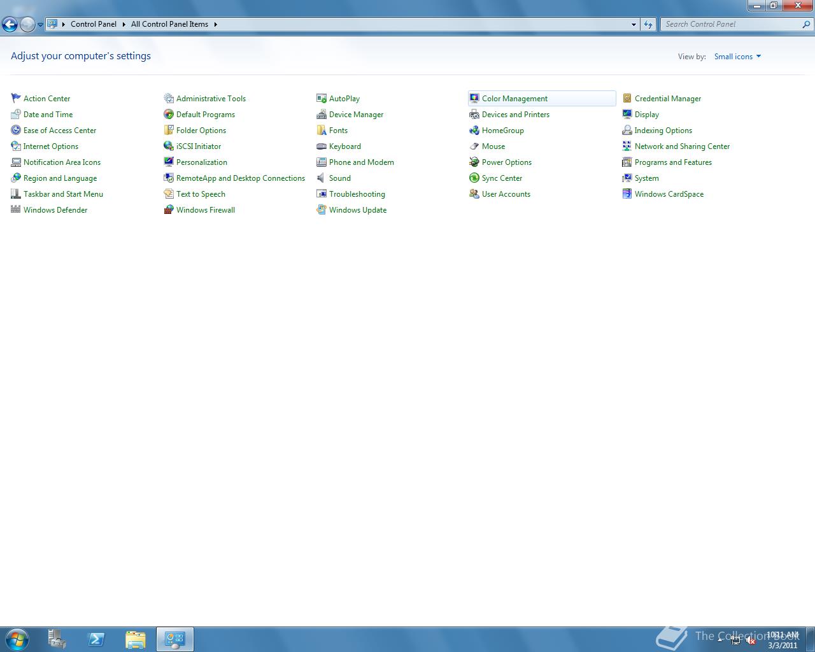
Task: Open the Personalization link
Action: [x=201, y=162]
